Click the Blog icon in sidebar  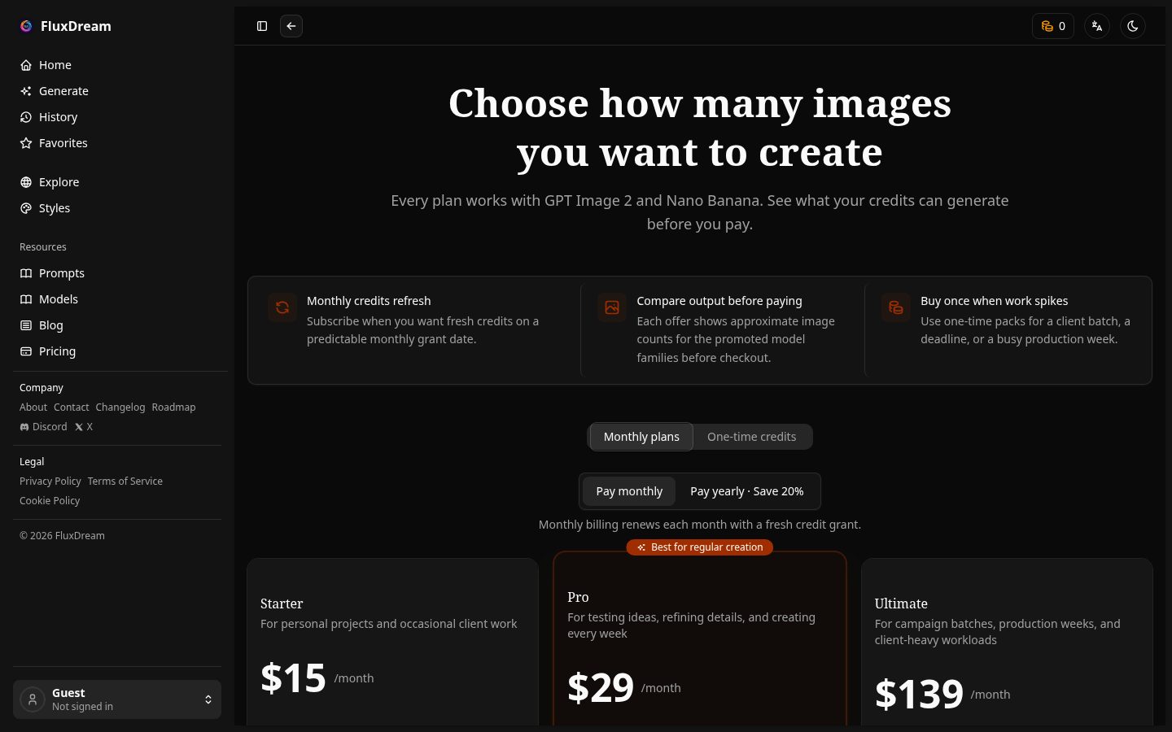tap(26, 325)
